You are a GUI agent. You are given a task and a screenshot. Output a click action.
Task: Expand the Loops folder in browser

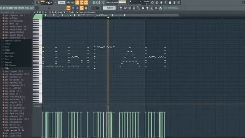tap(6, 50)
